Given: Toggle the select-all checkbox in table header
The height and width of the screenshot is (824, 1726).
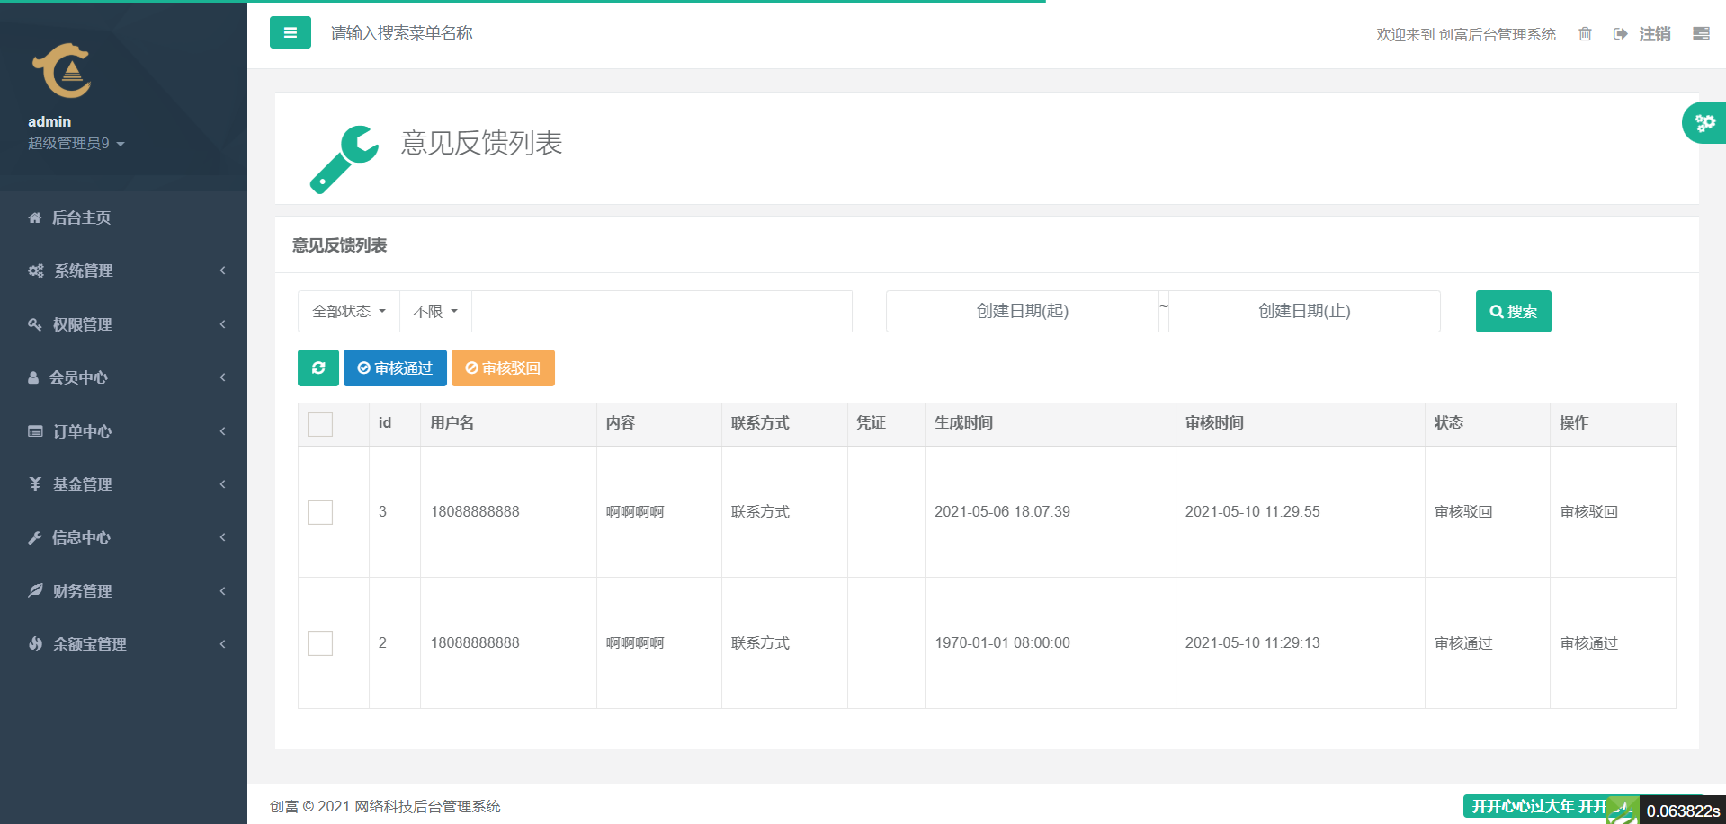Looking at the screenshot, I should click(320, 424).
